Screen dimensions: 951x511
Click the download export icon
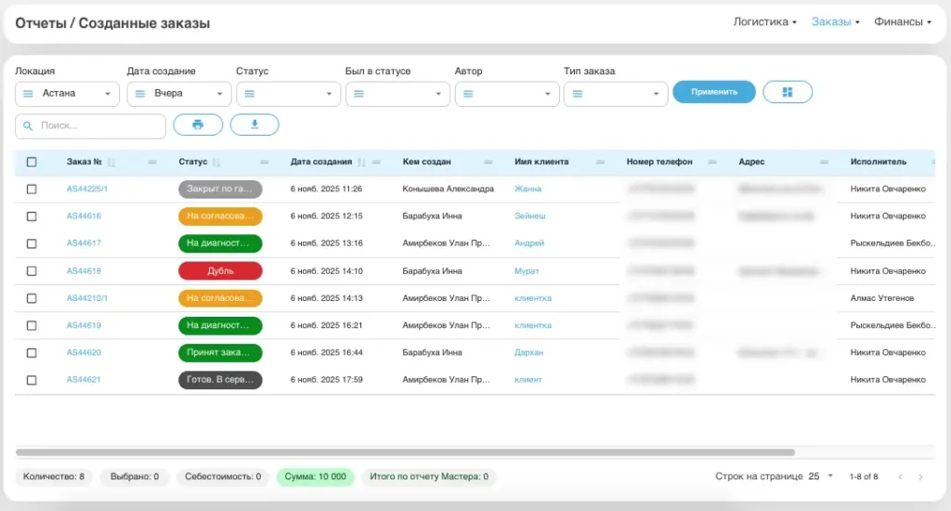[254, 124]
